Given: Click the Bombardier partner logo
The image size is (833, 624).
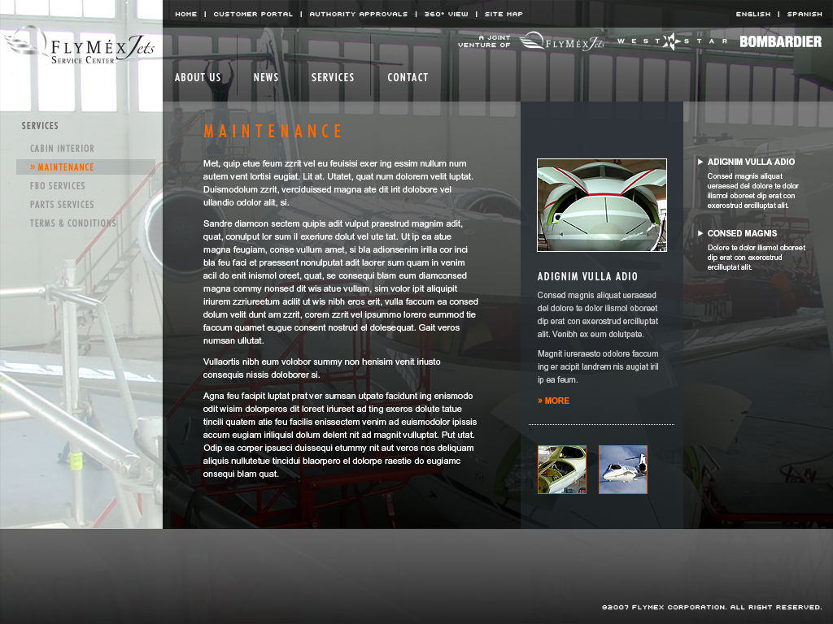Looking at the screenshot, I should [x=781, y=40].
